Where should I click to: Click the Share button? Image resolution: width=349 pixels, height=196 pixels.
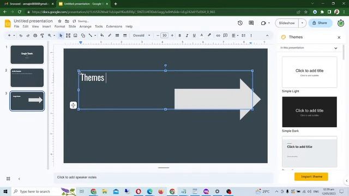pos(320,23)
